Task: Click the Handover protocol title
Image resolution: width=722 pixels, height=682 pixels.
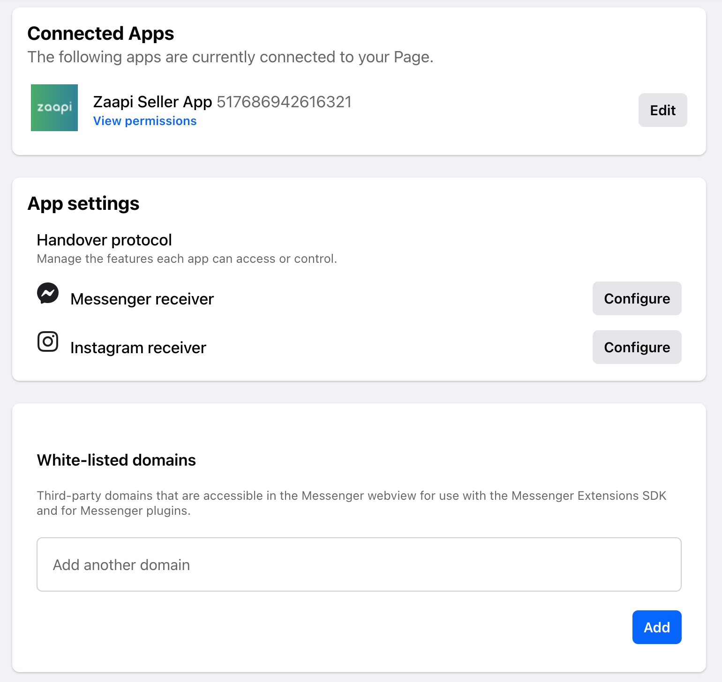Action: point(104,240)
